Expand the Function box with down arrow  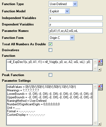click(100, 69)
